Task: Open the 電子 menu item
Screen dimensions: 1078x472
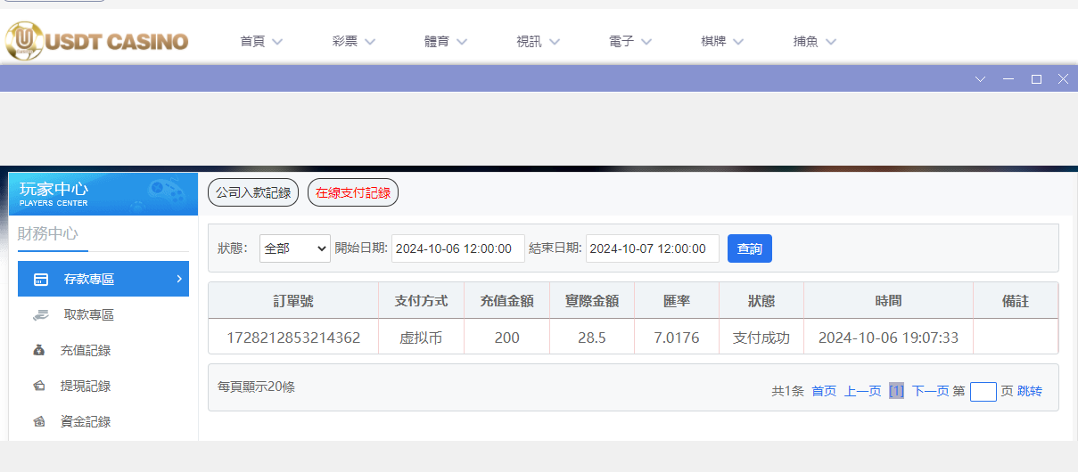Action: [630, 41]
